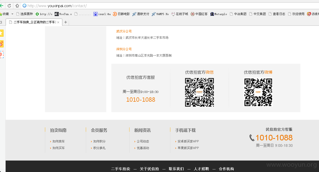Open the 苹果版买家APP download link
The image size is (319, 172).
(x=188, y=148)
